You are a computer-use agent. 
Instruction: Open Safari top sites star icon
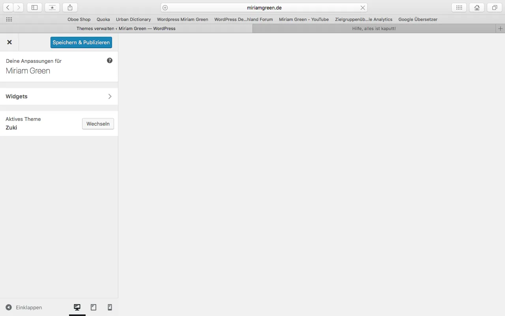(52, 8)
